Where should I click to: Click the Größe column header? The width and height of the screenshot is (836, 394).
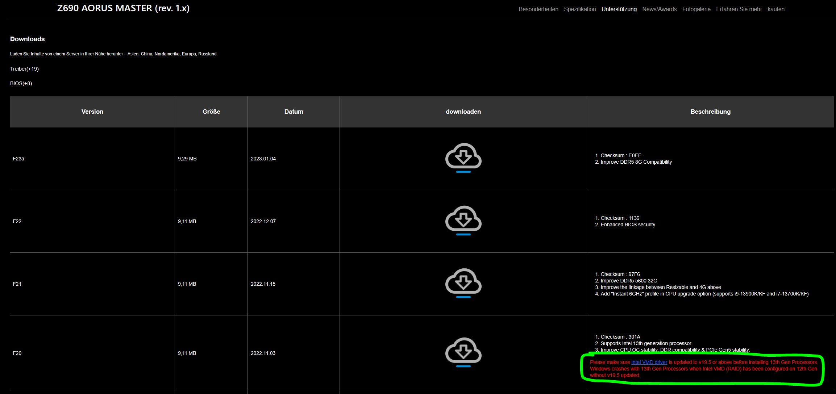coord(211,112)
